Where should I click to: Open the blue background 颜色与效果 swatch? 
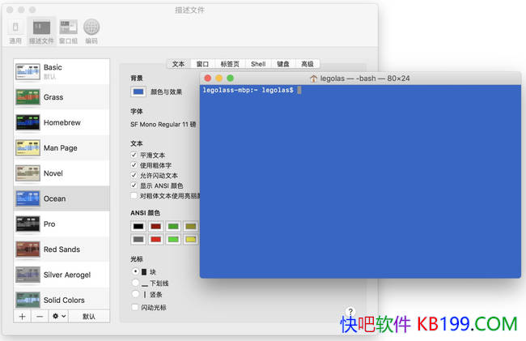[x=138, y=92]
